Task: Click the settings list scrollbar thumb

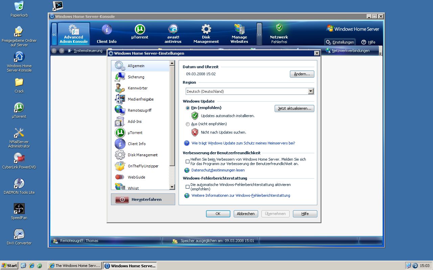Action: [172, 115]
